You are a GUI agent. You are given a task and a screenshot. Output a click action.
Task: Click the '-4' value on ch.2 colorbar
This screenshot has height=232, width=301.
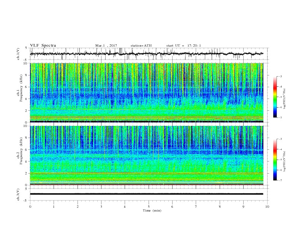pos(280,149)
